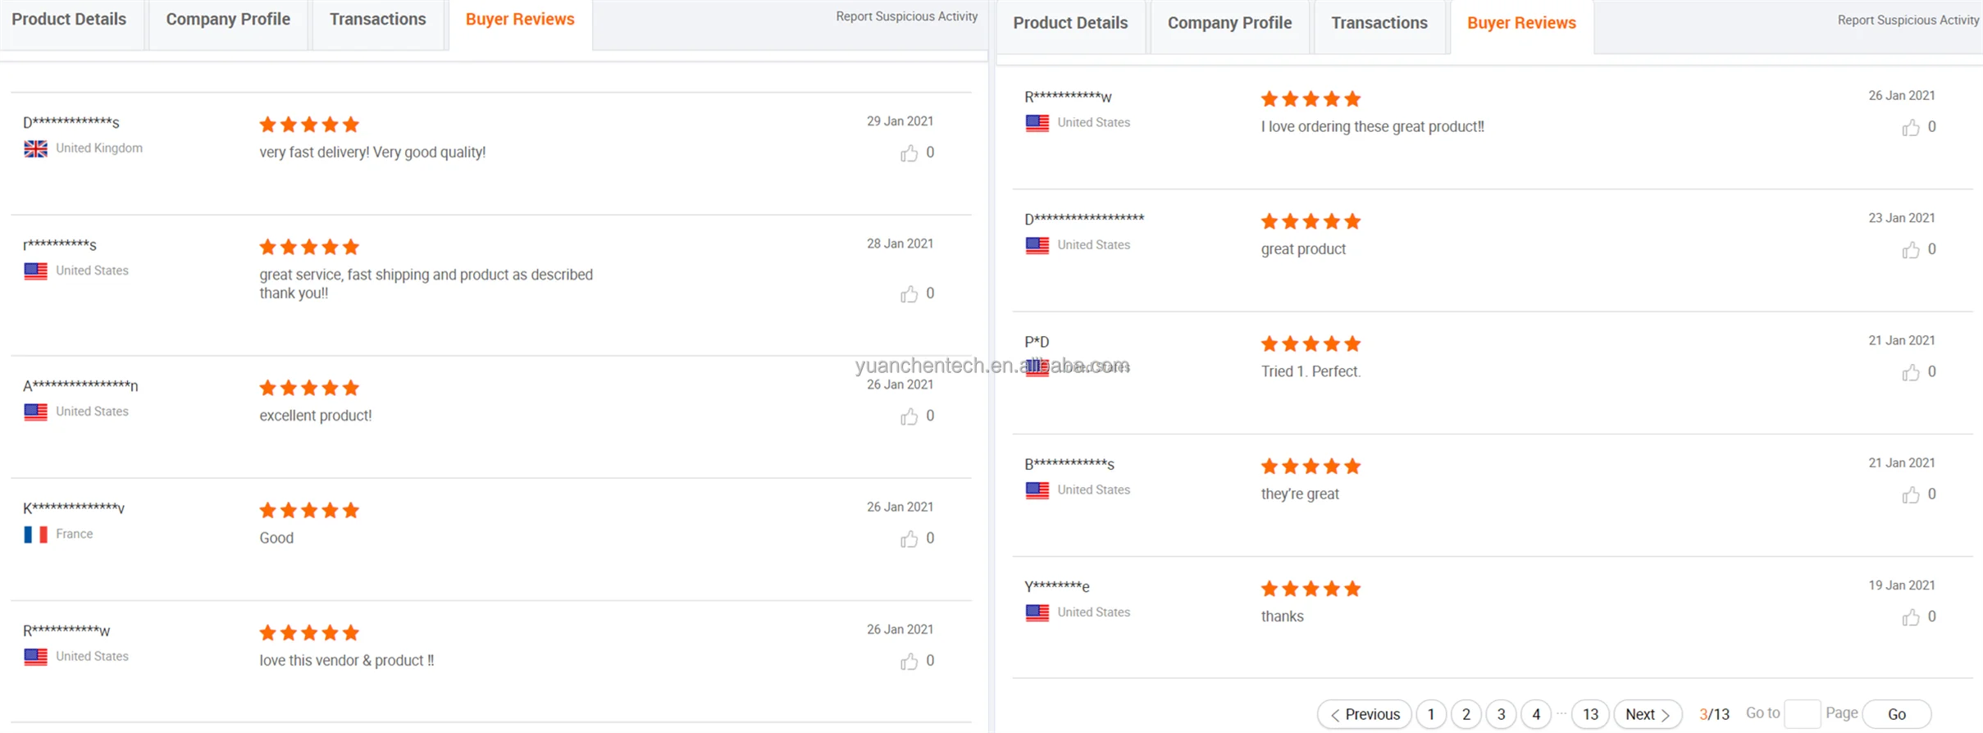This screenshot has height=733, width=1983.
Task: Click the France flag icon
Action: pos(35,535)
